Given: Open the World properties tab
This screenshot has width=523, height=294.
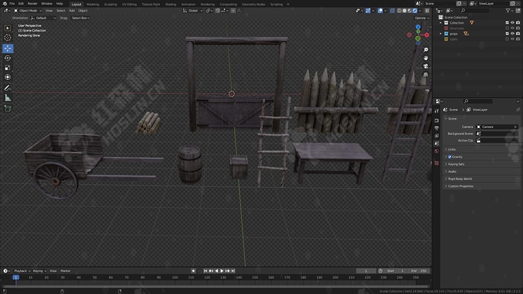Looking at the screenshot, I should click(436, 151).
